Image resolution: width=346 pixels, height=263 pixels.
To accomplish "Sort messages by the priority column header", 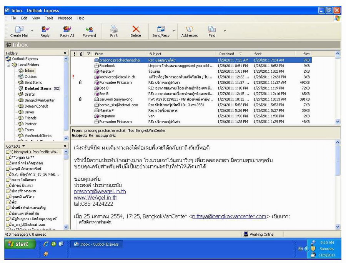I will click(75, 54).
